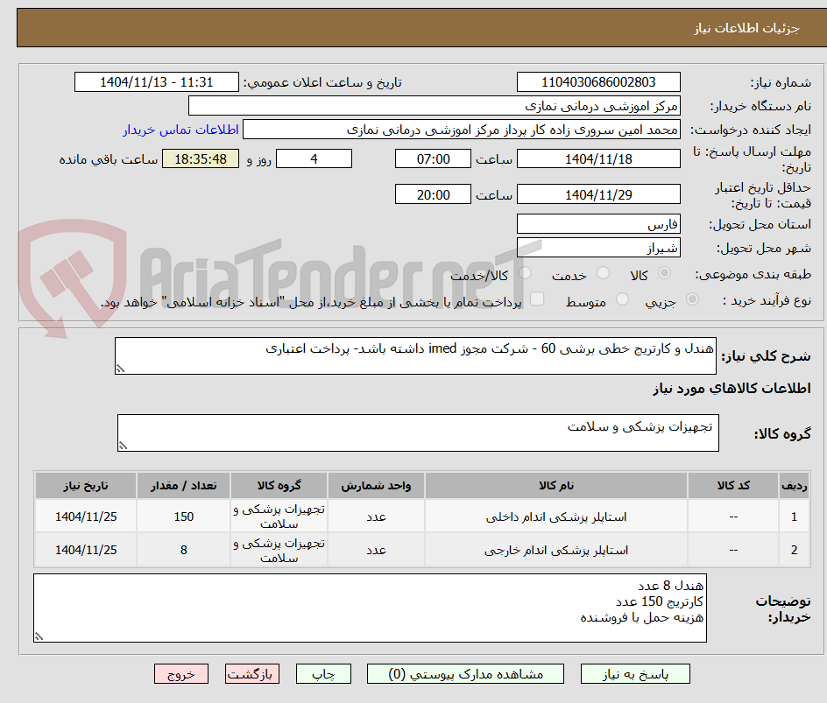Click resize handle of شرح کلی نیاز box
Image resolution: width=827 pixels, height=703 pixels.
pos(121,369)
